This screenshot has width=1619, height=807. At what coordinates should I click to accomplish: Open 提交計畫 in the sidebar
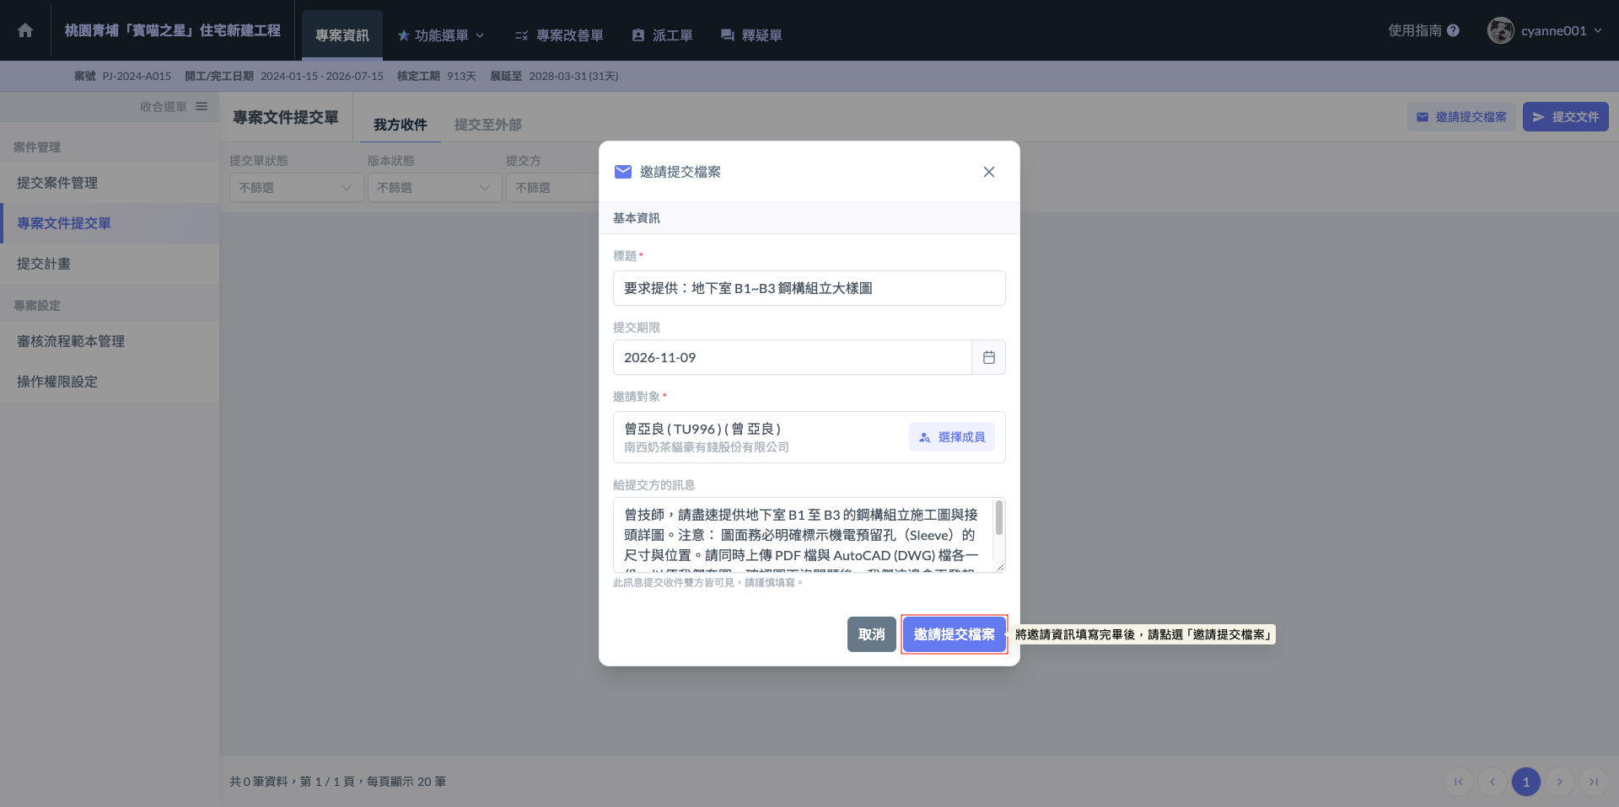point(110,264)
